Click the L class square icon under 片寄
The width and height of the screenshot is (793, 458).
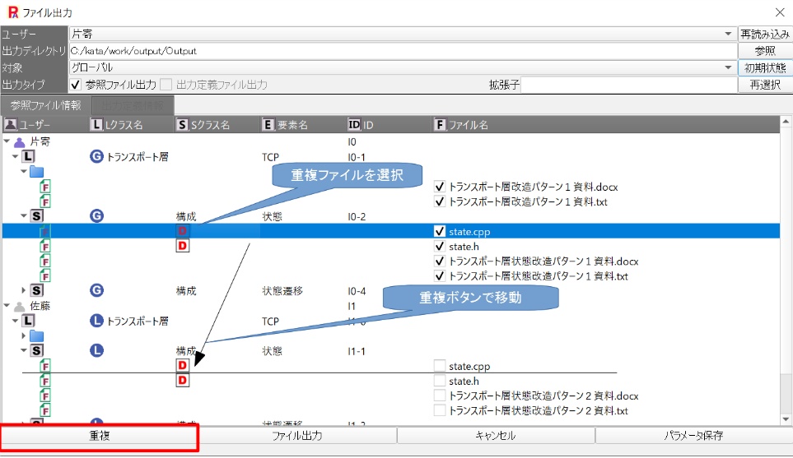pyautogui.click(x=28, y=156)
